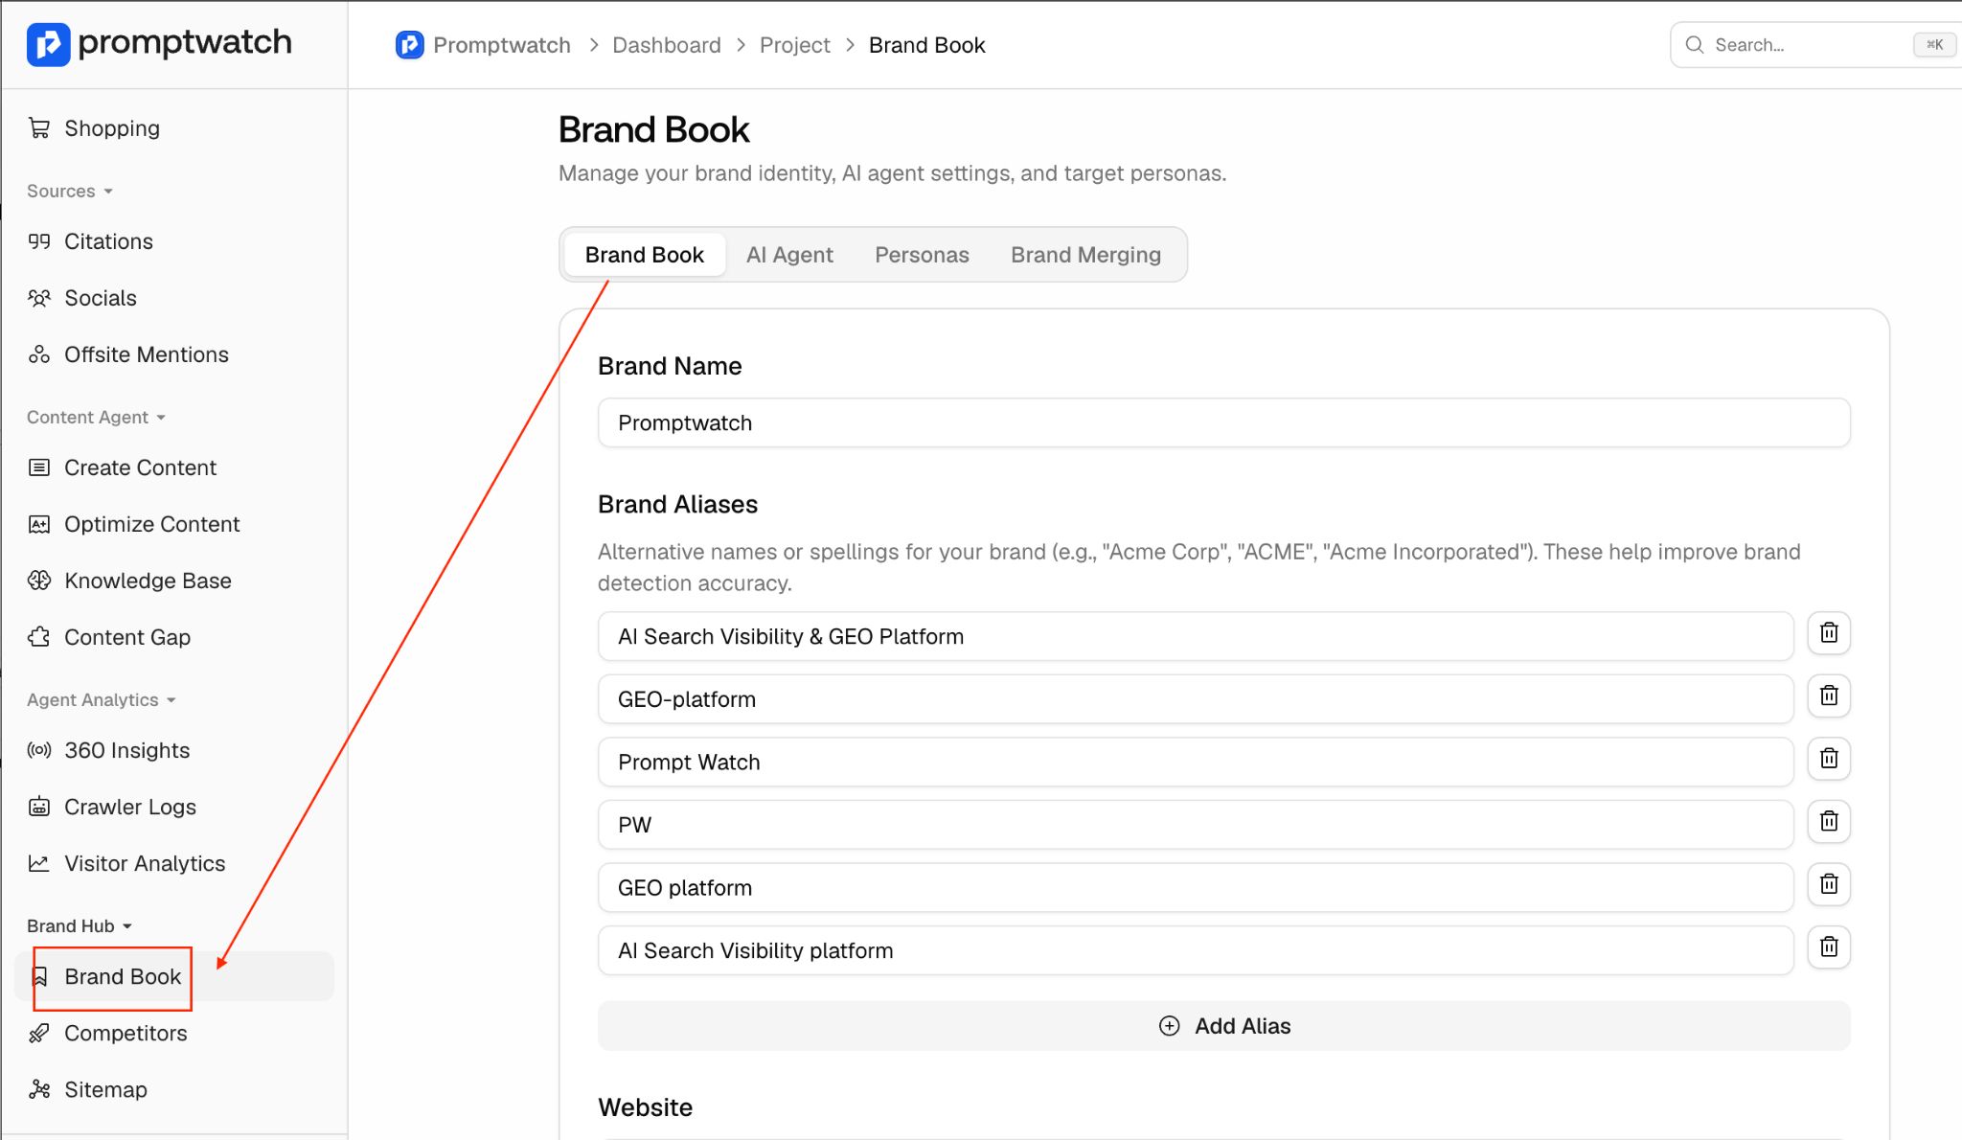Open the Brand Merging tab
Screen dimensions: 1962x1140
pos(1085,255)
